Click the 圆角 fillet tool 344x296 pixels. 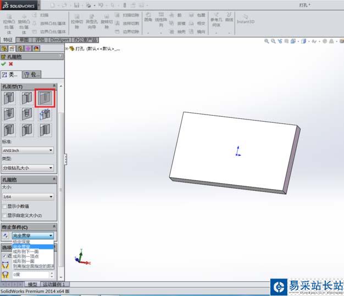click(x=148, y=17)
